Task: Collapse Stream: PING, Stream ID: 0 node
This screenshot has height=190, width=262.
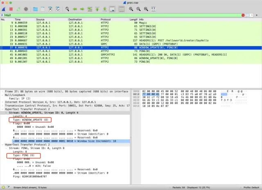Action: [x=7, y=148]
